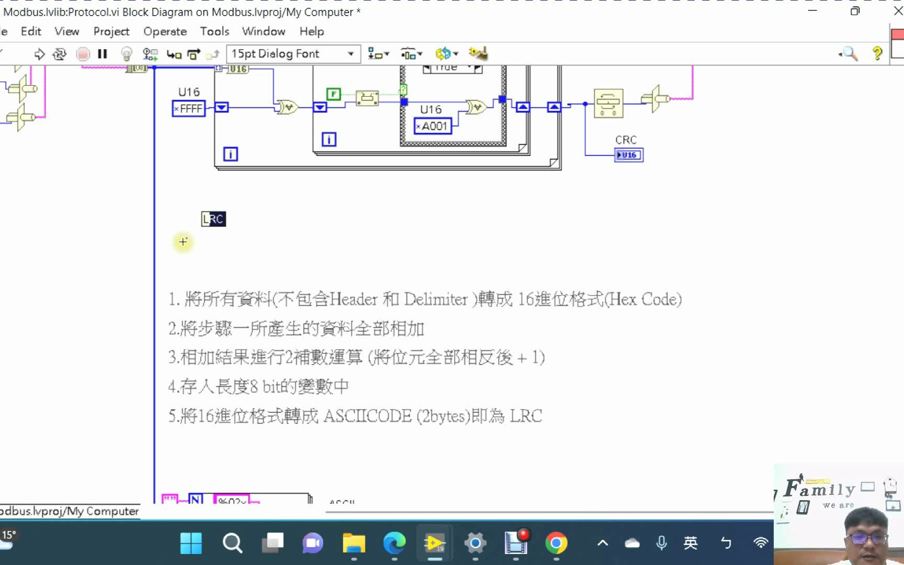Image resolution: width=904 pixels, height=565 pixels.
Task: Toggle the Pause execution button
Action: click(x=103, y=53)
